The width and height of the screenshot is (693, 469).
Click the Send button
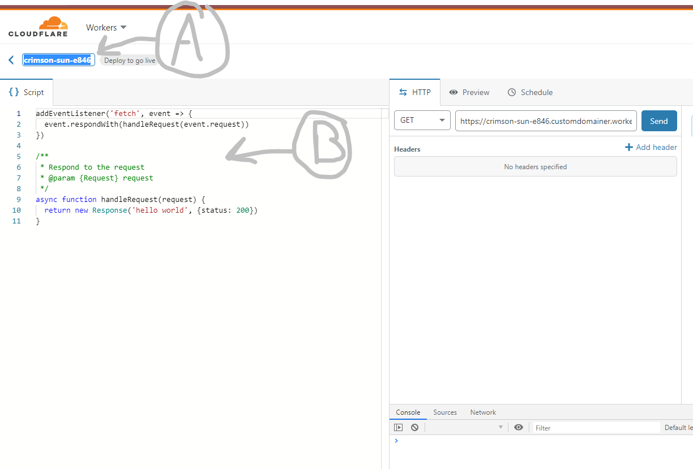pos(658,121)
